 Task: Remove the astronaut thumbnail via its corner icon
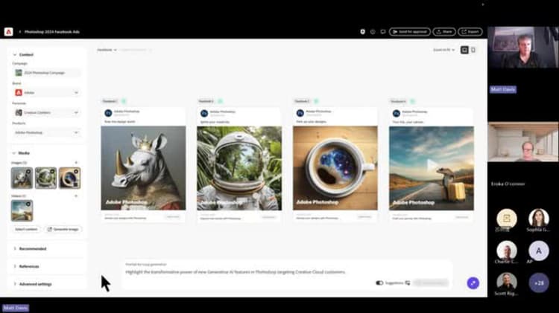[52, 172]
